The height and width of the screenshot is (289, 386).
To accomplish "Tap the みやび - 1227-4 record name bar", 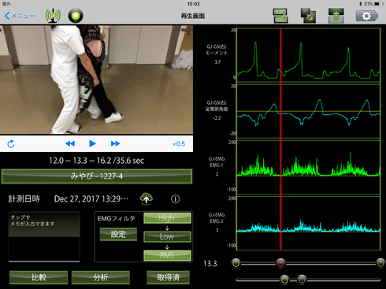I will pos(97,176).
